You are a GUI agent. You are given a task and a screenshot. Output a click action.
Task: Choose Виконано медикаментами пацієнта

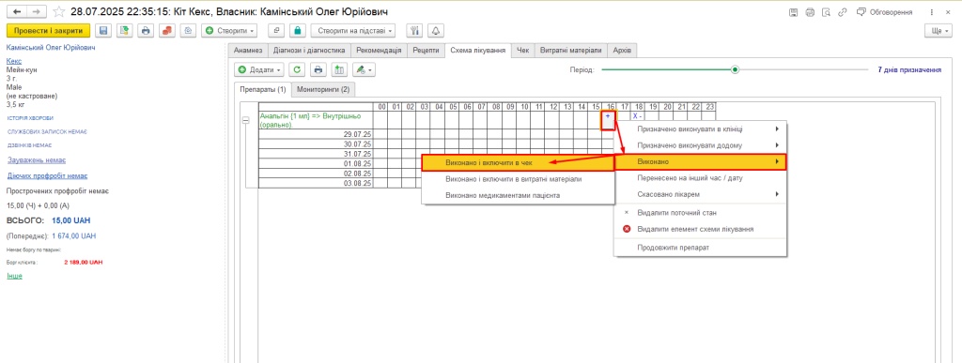[x=518, y=195]
